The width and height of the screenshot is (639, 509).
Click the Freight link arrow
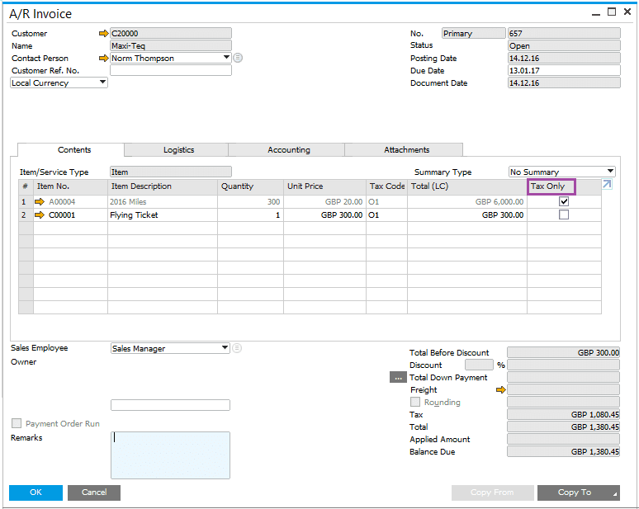point(500,389)
